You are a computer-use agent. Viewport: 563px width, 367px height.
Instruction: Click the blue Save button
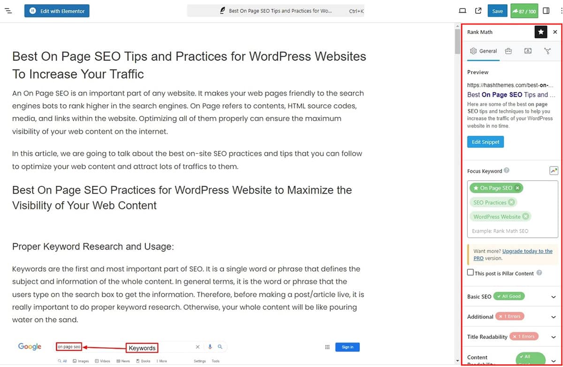pos(497,11)
